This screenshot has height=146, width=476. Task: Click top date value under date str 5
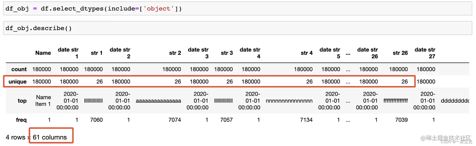click(x=329, y=100)
